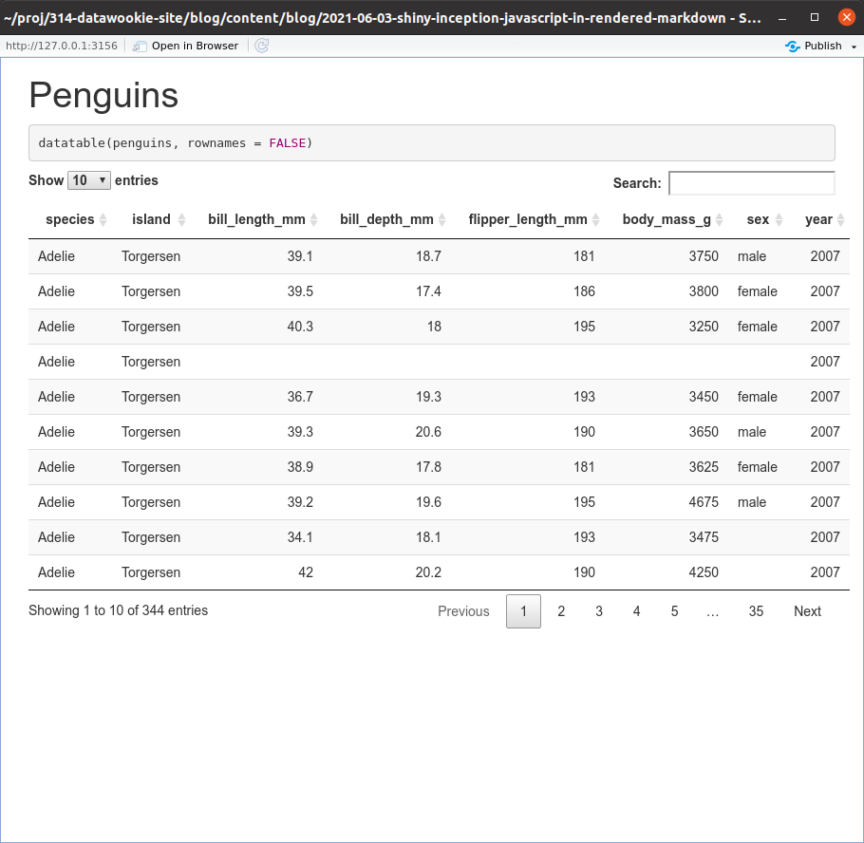Image resolution: width=864 pixels, height=843 pixels.
Task: Go to page 2 of table
Action: tap(561, 611)
